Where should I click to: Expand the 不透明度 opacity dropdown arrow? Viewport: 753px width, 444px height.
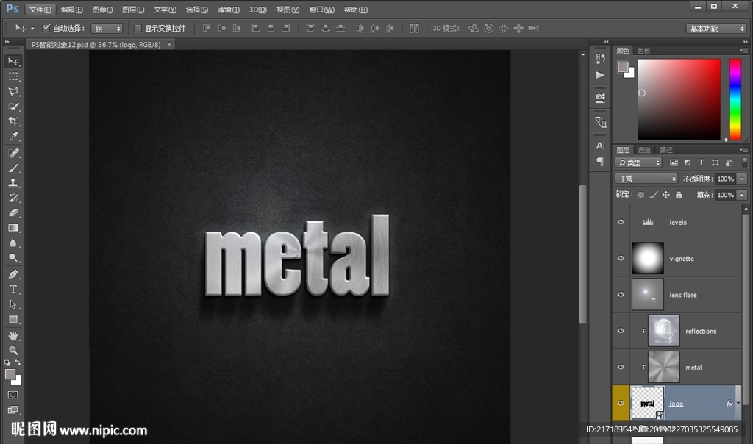pyautogui.click(x=742, y=179)
